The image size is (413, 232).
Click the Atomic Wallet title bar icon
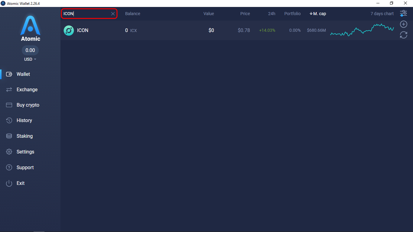point(3,3)
